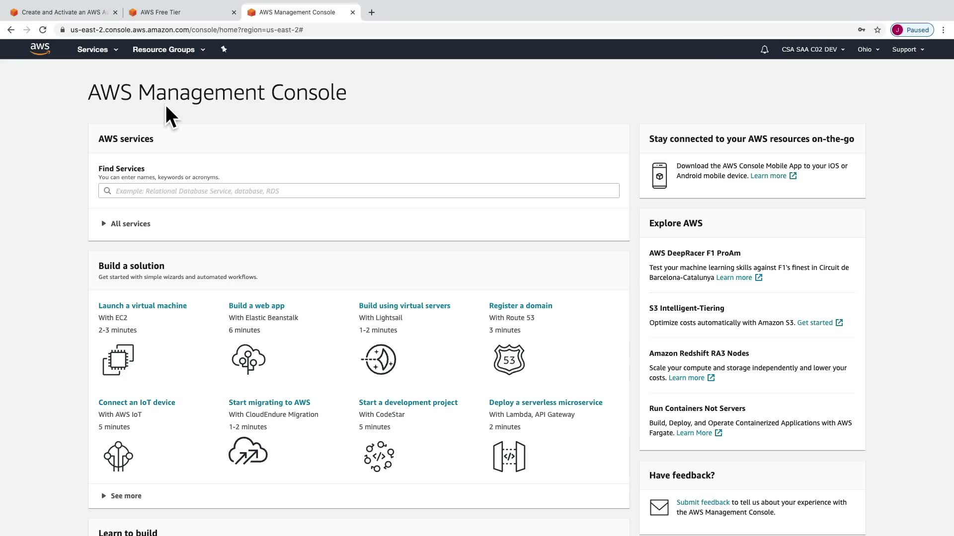Switch to the AWS Free Tier tab
This screenshot has height=536, width=954.
click(x=160, y=12)
